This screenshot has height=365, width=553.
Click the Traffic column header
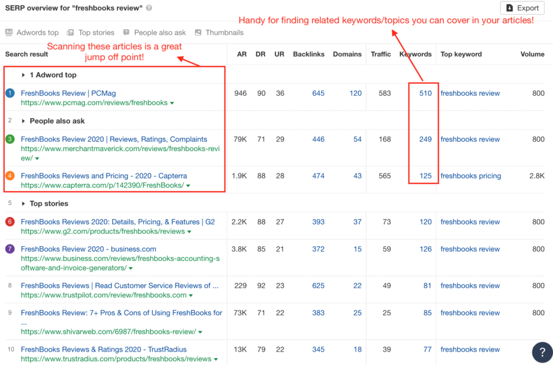coord(381,54)
